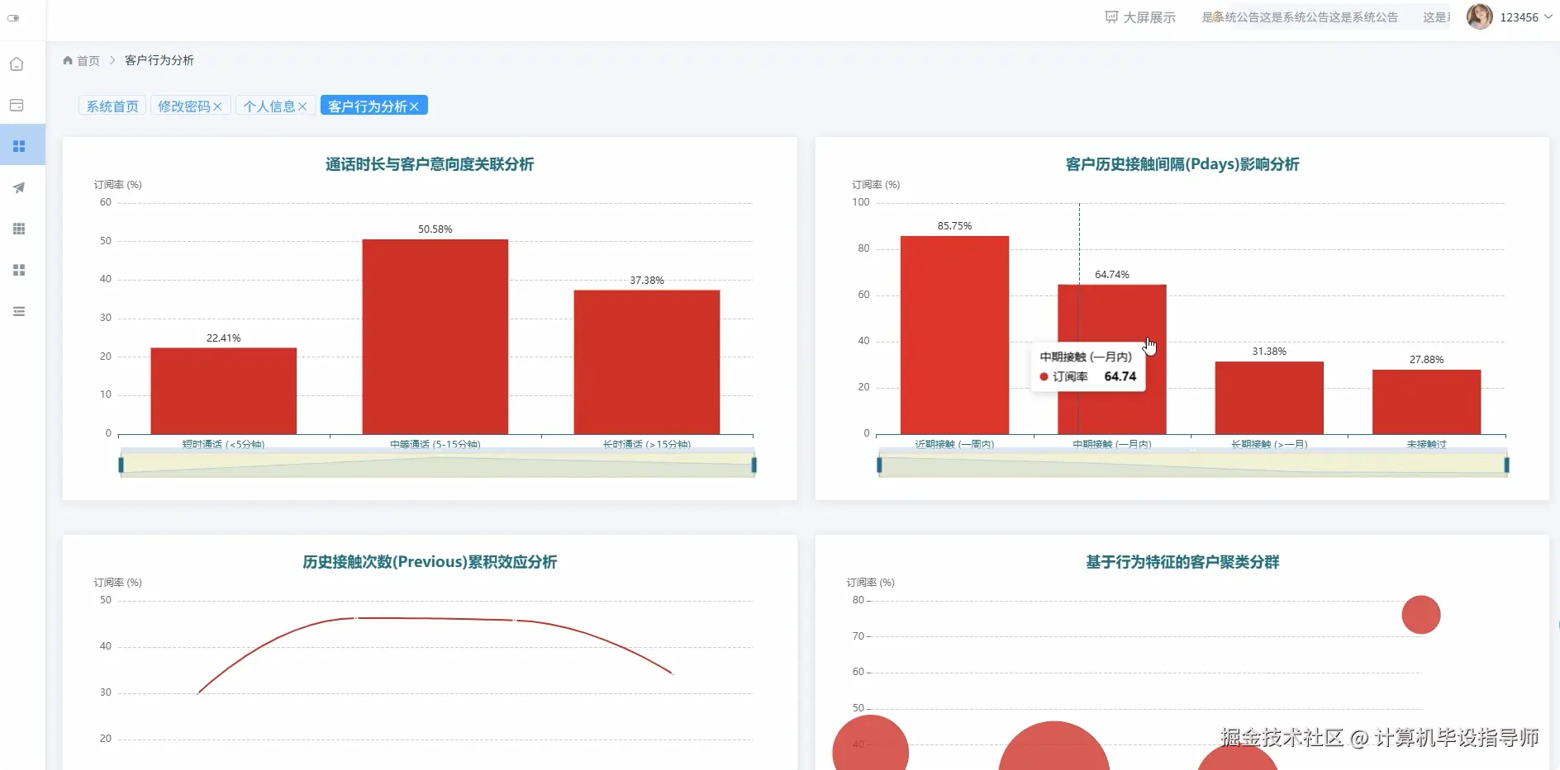Go to 首页 breadcrumb link
Image resolution: width=1560 pixels, height=770 pixels.
88,60
